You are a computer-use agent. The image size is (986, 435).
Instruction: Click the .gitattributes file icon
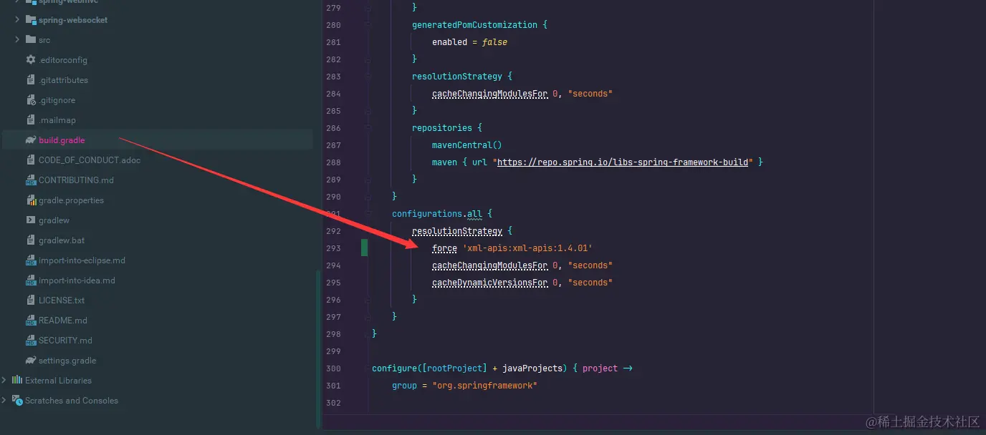tap(31, 80)
